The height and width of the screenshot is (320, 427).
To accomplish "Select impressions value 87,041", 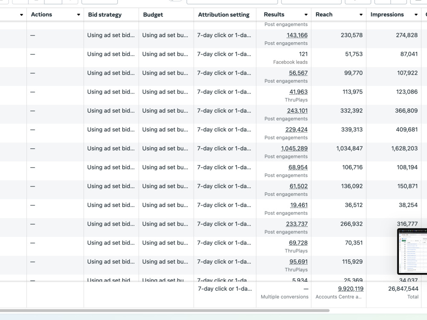I will pos(409,54).
